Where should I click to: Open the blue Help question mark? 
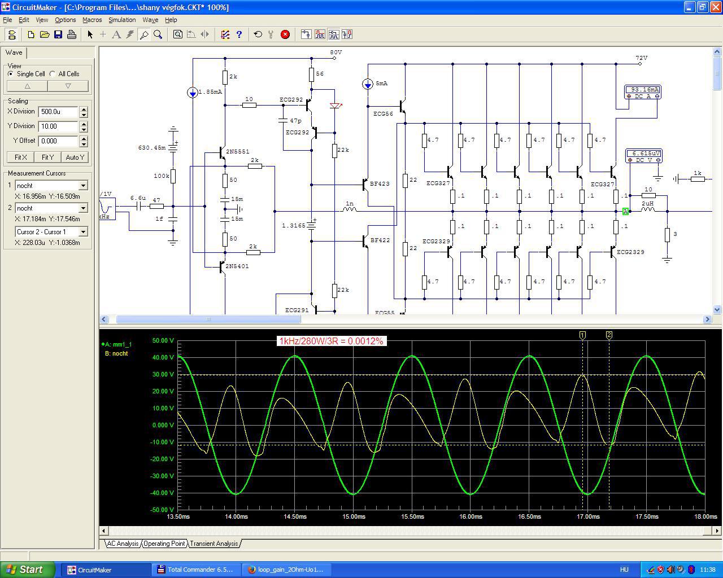(239, 34)
